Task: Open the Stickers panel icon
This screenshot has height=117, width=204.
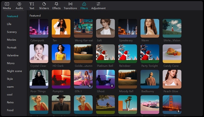Action: click(x=44, y=4)
